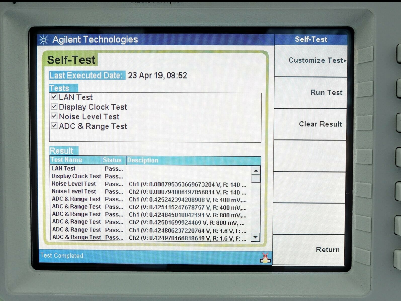Click the Desciption column header

click(143, 160)
